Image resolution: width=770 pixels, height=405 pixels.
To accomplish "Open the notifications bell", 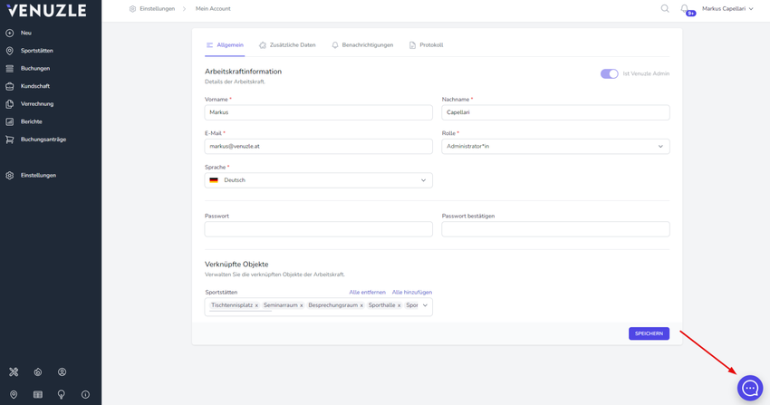I will click(x=685, y=9).
